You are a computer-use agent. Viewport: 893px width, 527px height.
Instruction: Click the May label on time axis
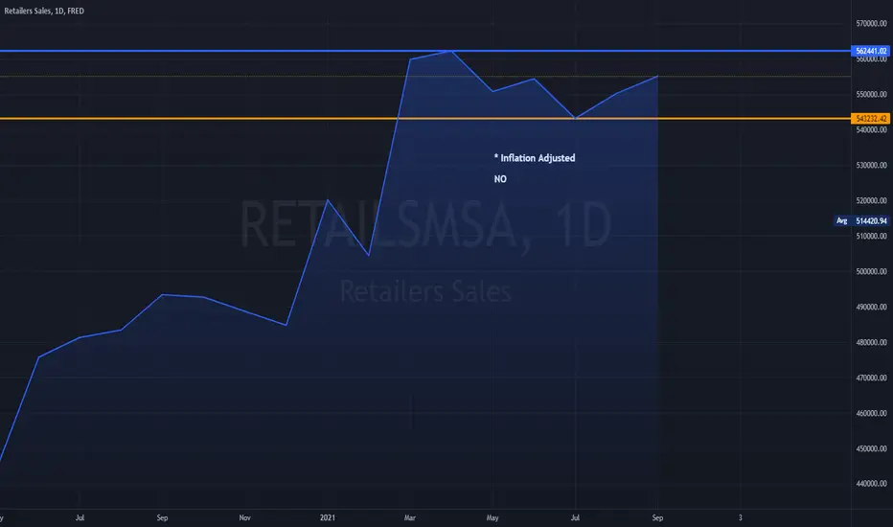click(492, 517)
